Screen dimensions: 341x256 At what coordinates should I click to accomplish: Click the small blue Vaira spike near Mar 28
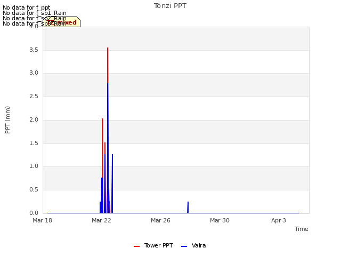click(188, 207)
